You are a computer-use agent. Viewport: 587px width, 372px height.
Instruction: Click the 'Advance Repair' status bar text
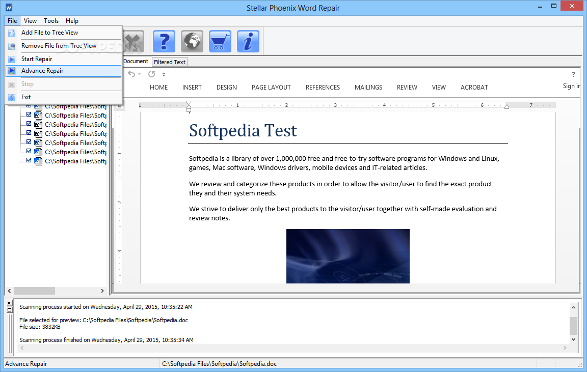coord(26,364)
